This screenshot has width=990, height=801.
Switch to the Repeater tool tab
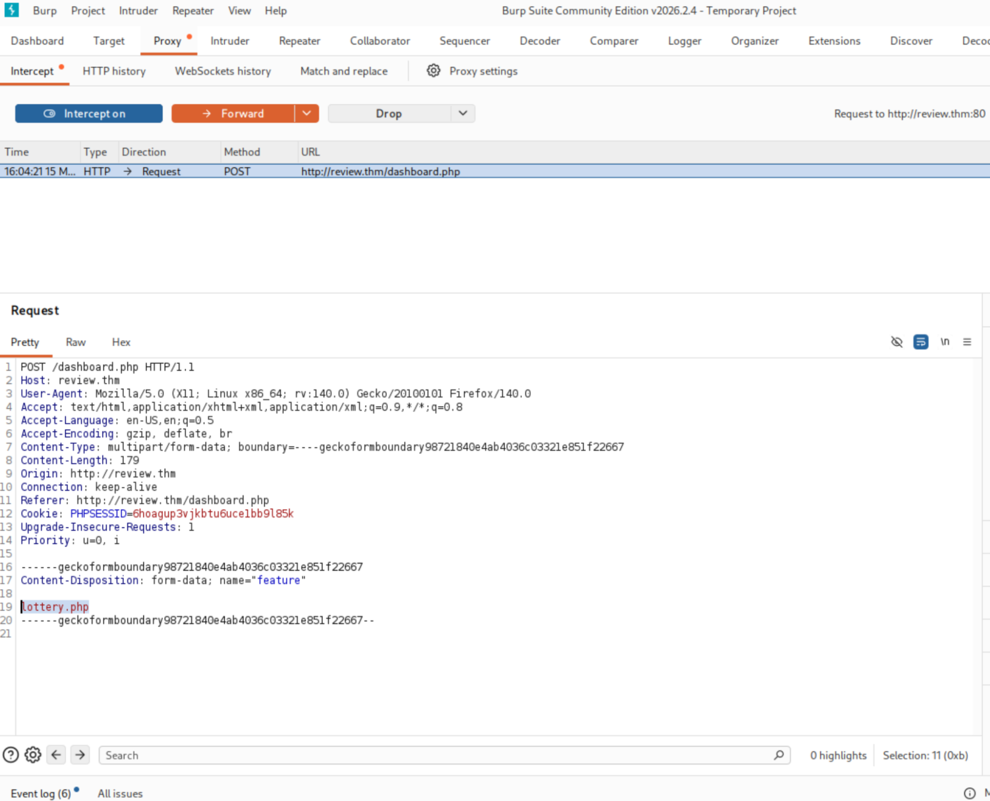pyautogui.click(x=300, y=41)
